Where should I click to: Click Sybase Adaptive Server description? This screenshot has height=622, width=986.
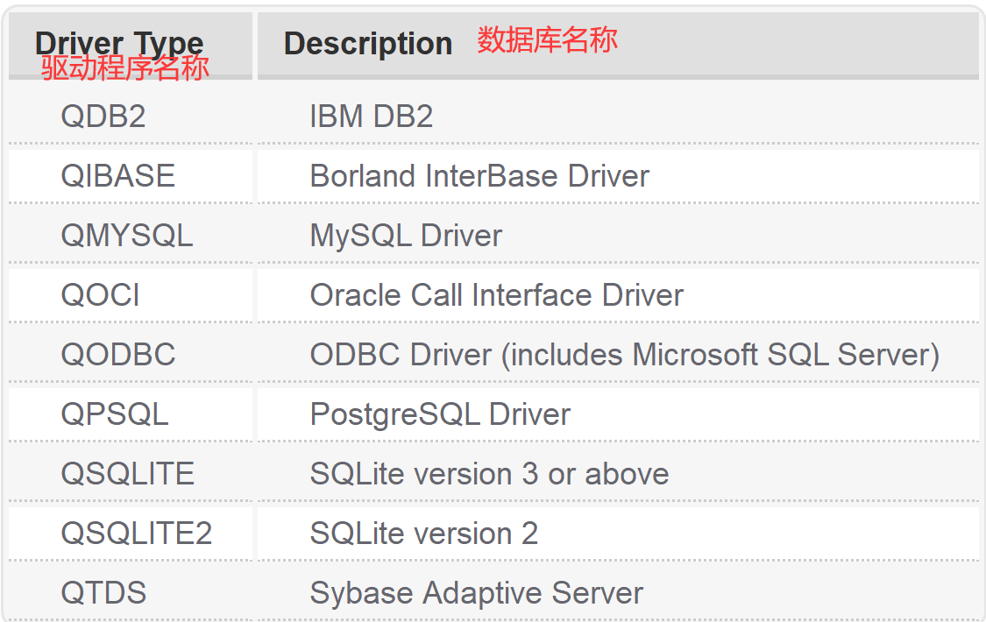click(x=476, y=593)
